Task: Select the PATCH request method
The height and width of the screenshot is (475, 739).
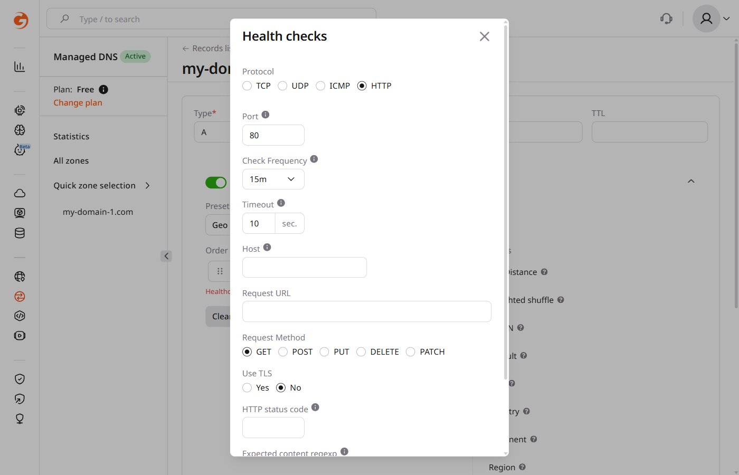Action: 411,352
